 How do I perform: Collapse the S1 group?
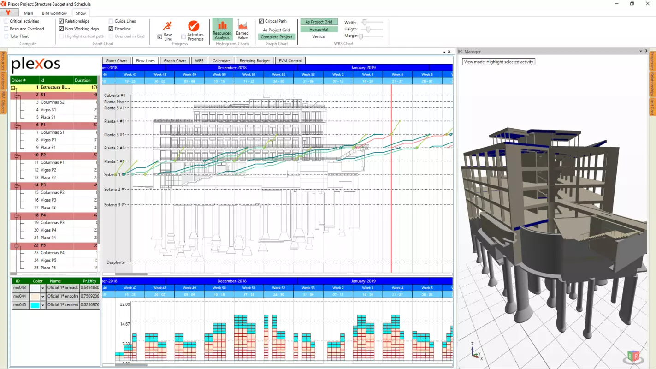17,95
